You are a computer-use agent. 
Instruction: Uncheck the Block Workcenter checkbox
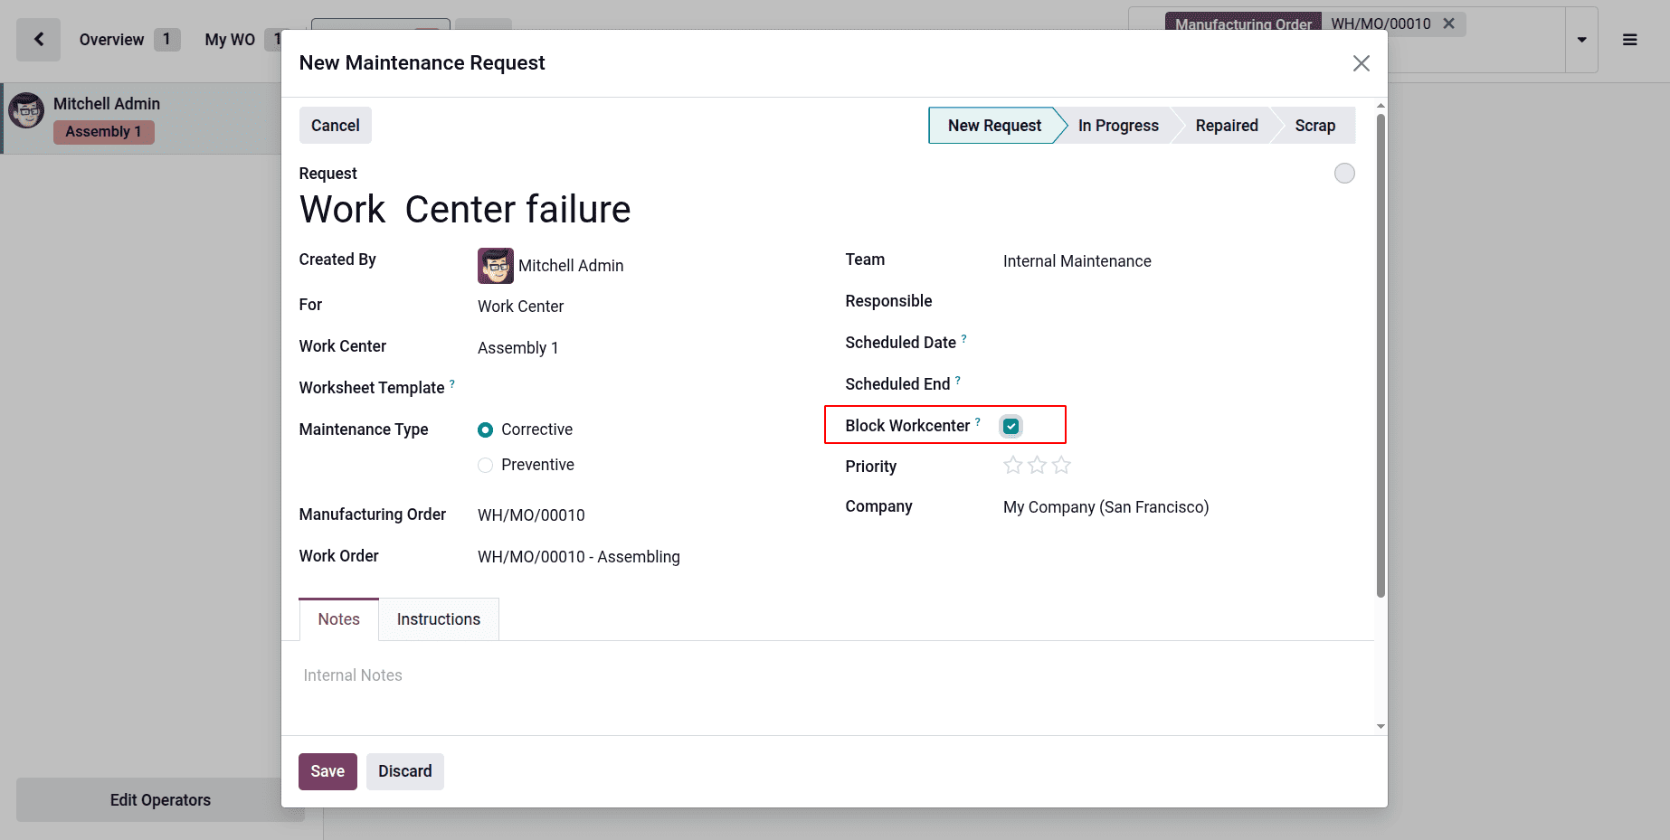coord(1011,426)
